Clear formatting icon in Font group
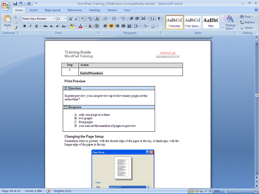Screen dimensions: 259x194 tap(83, 19)
